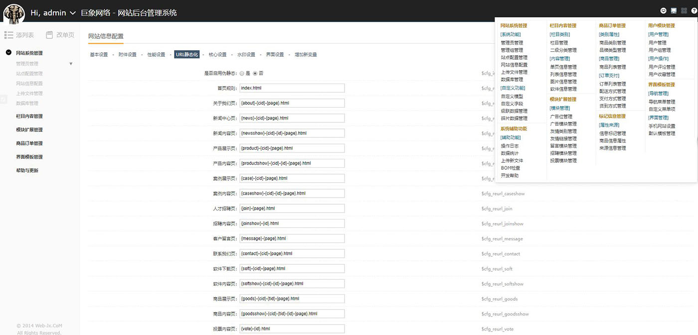Open 网站信息配置 in sidebar
The width and height of the screenshot is (698, 335).
pos(29,84)
